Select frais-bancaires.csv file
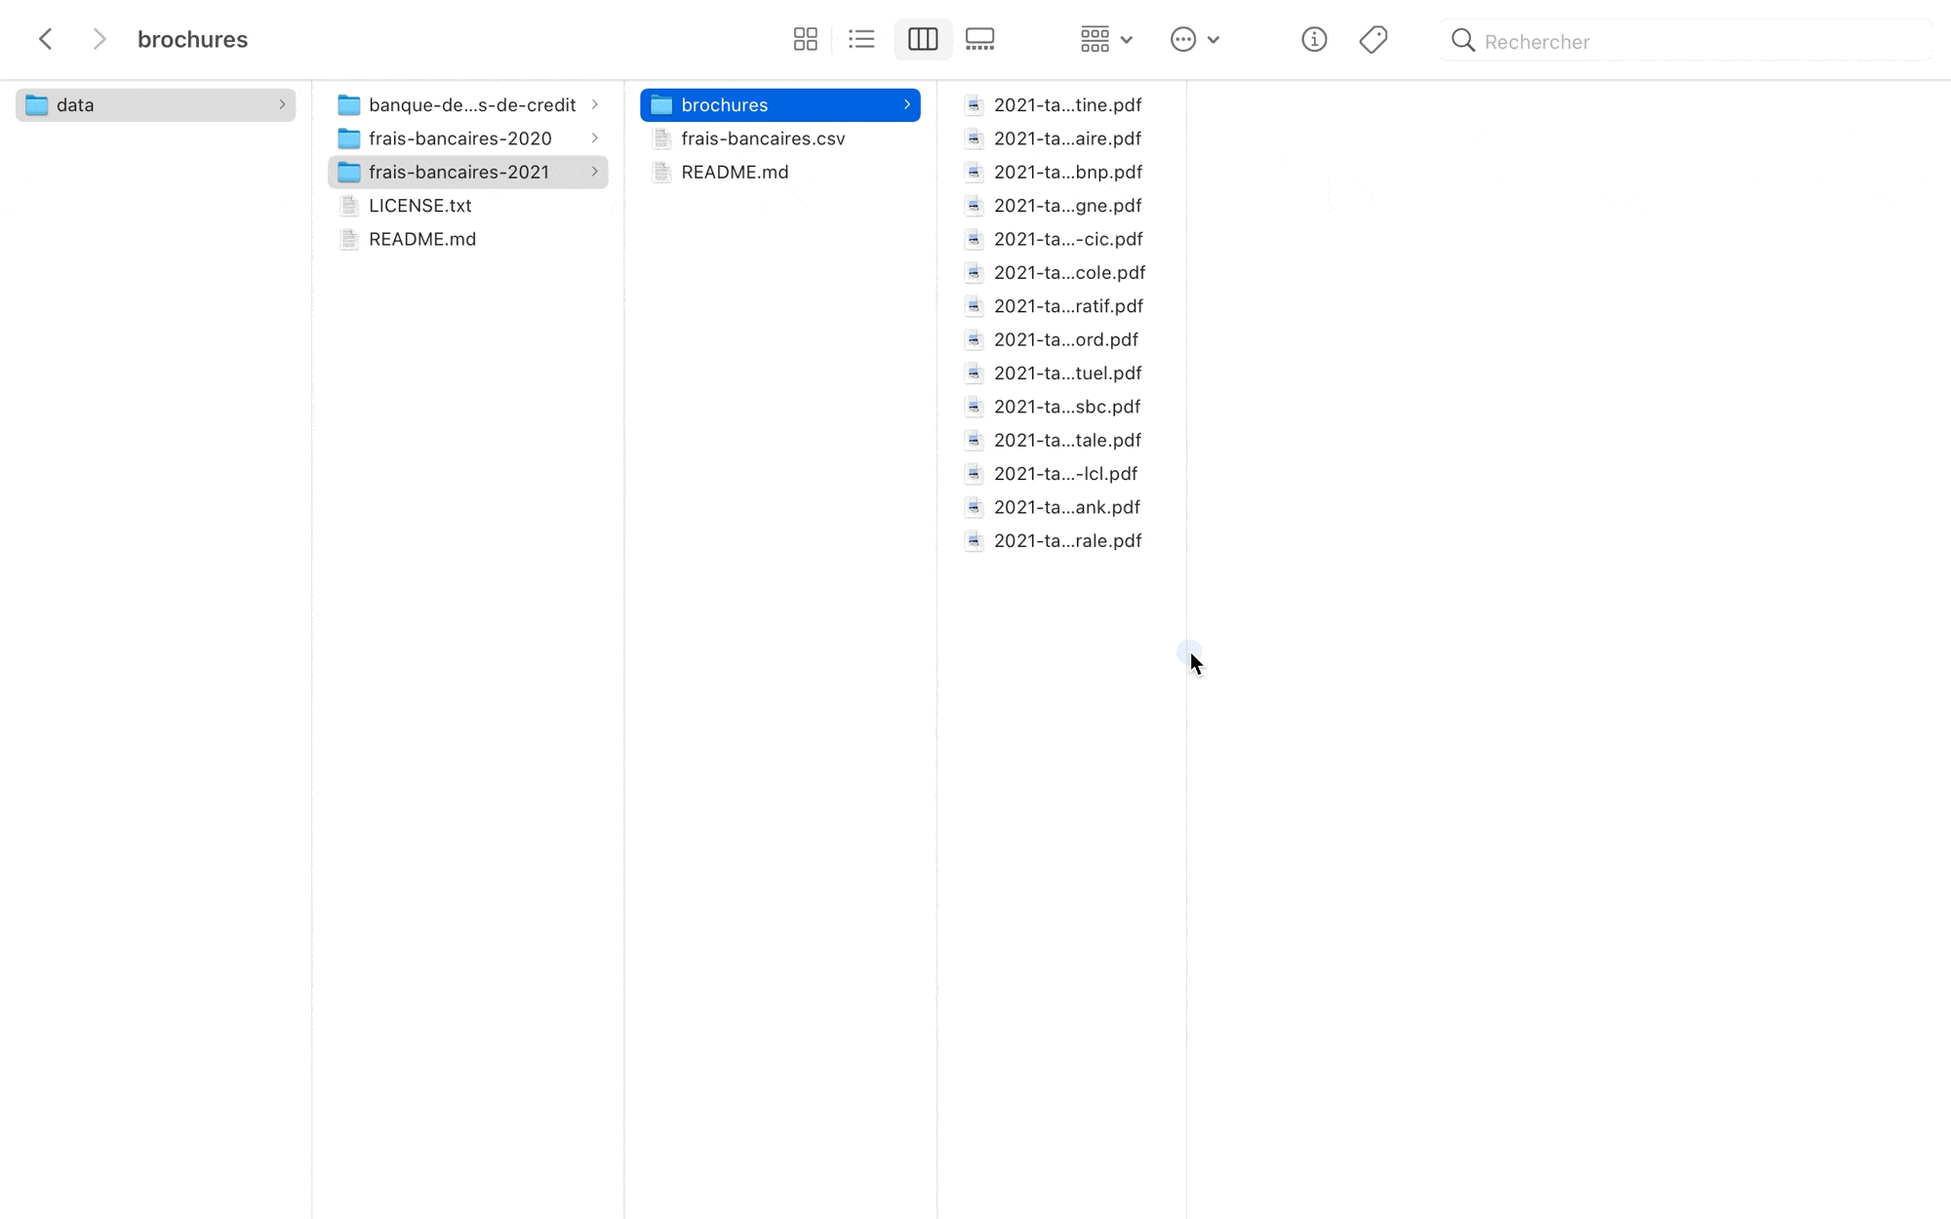 point(763,138)
